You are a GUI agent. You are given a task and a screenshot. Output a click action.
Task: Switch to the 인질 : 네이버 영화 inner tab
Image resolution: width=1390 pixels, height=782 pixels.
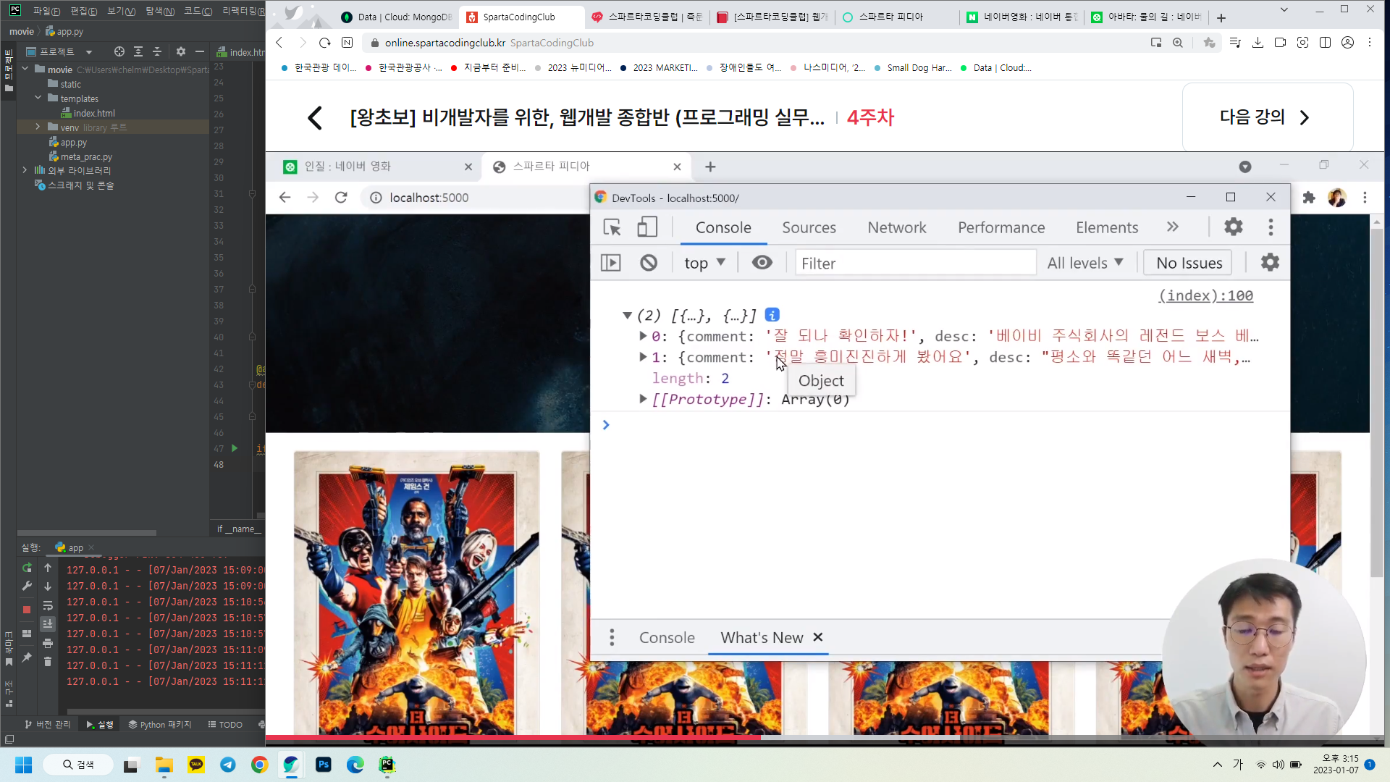pos(376,167)
